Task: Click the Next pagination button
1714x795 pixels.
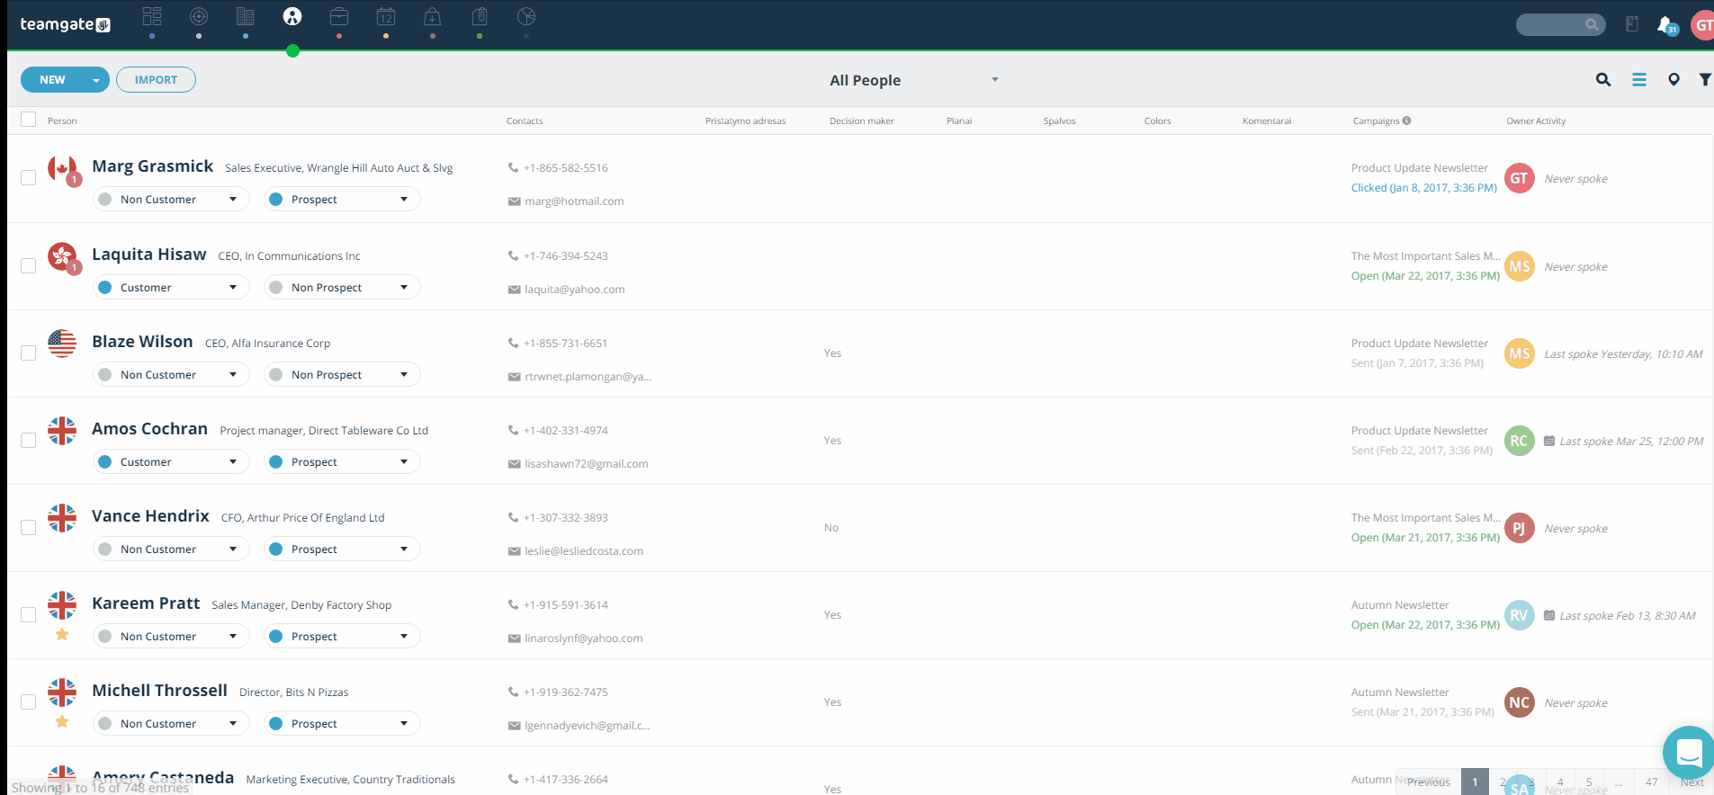Action: click(1692, 782)
